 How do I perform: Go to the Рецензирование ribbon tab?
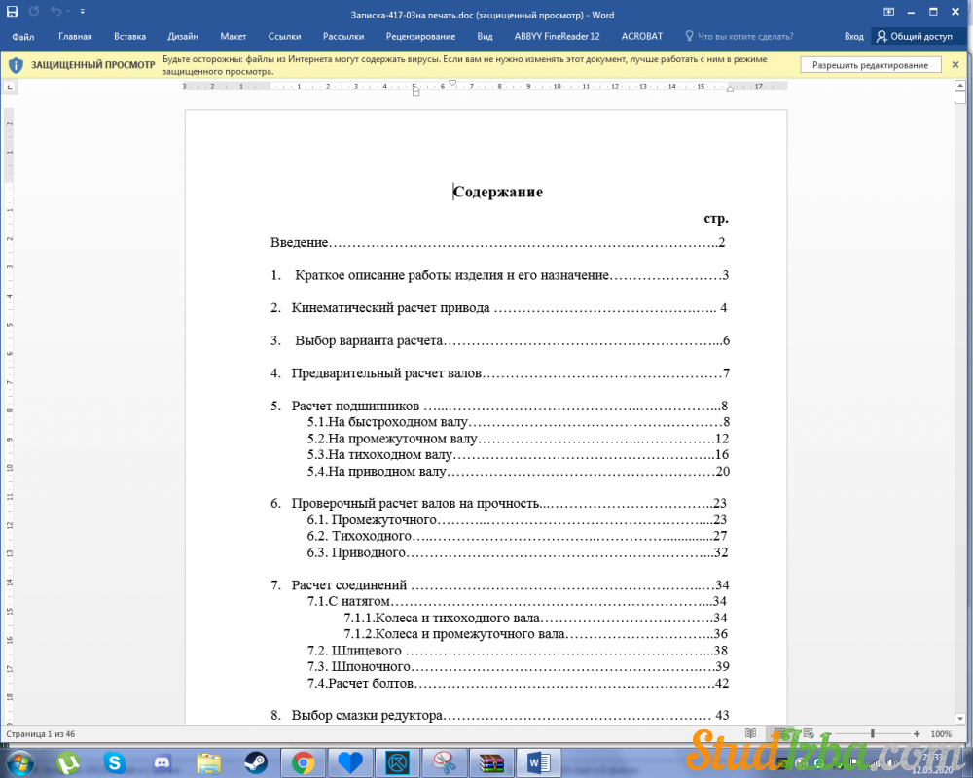click(x=420, y=37)
